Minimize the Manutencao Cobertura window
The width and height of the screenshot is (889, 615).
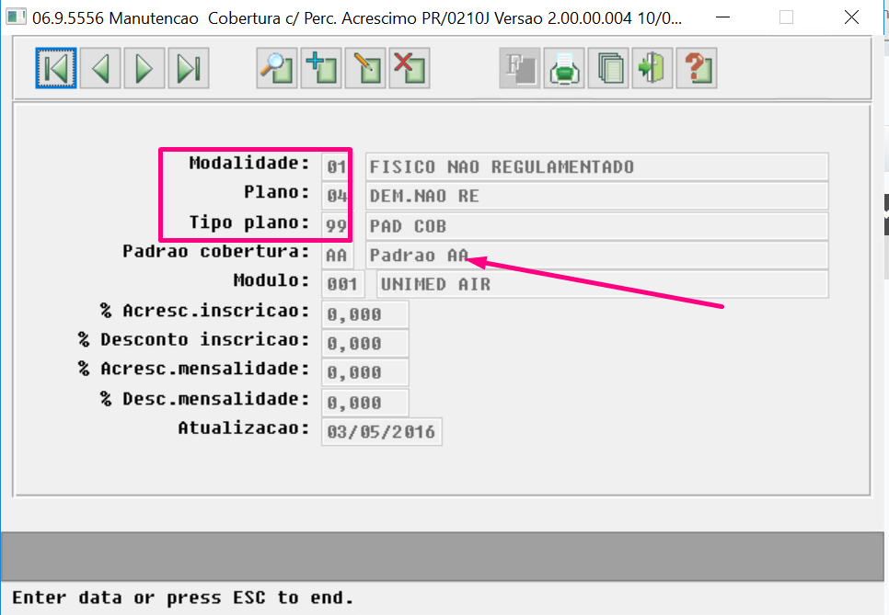point(722,17)
